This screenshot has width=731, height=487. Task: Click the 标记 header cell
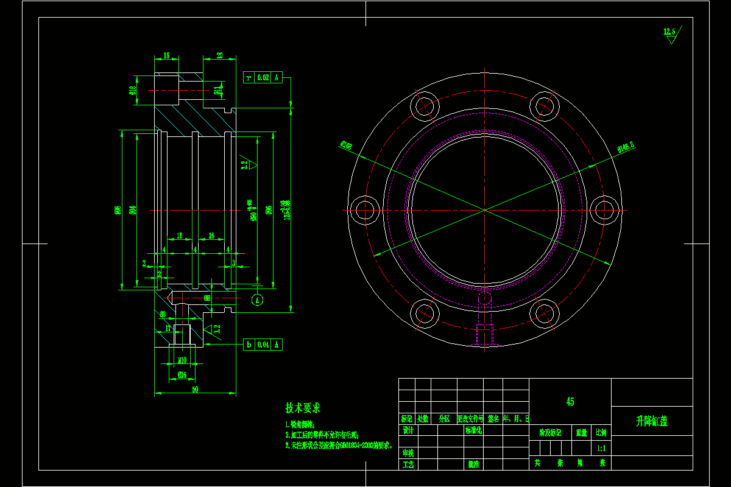point(407,419)
